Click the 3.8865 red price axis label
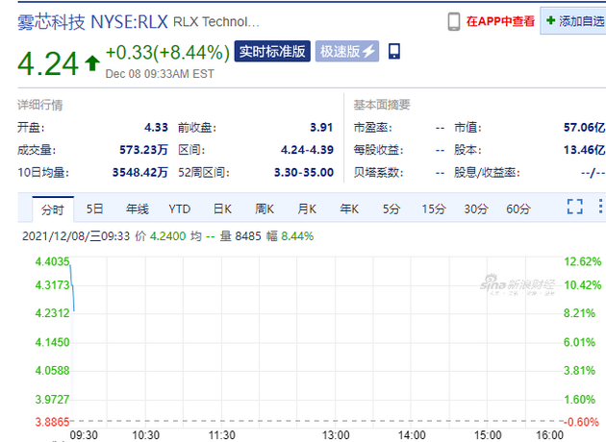Screen dimensions: 606x442 [52, 422]
